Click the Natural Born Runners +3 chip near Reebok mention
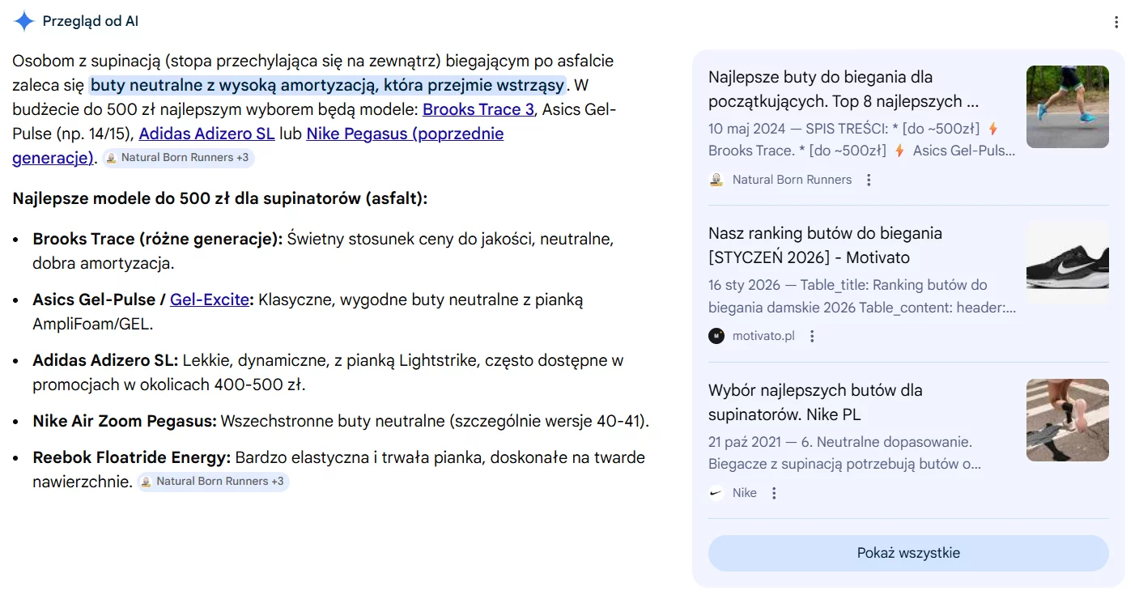 pyautogui.click(x=213, y=481)
